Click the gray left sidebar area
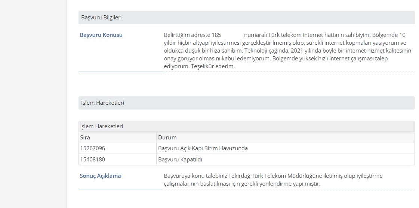The image size is (419, 208). click(x=33, y=104)
